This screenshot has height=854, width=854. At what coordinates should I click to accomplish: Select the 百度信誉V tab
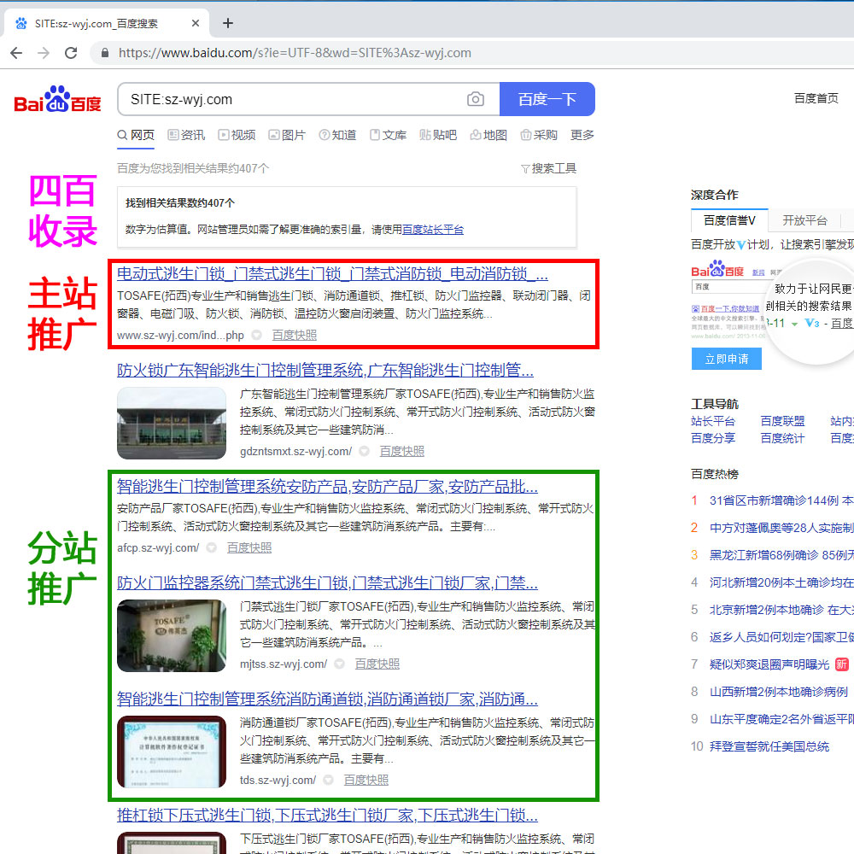point(729,220)
